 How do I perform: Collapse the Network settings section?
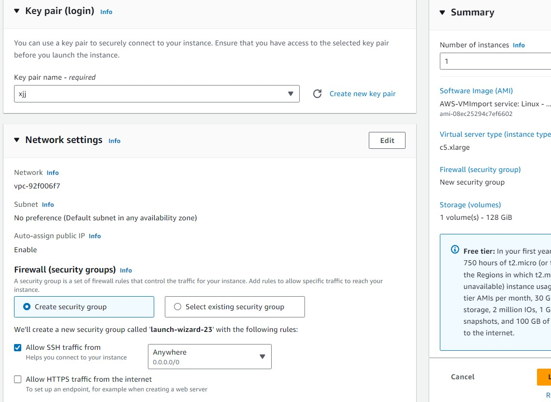click(16, 140)
